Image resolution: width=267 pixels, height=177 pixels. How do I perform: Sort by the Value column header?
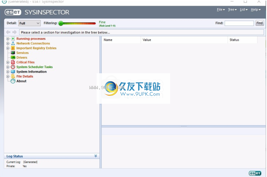184,40
